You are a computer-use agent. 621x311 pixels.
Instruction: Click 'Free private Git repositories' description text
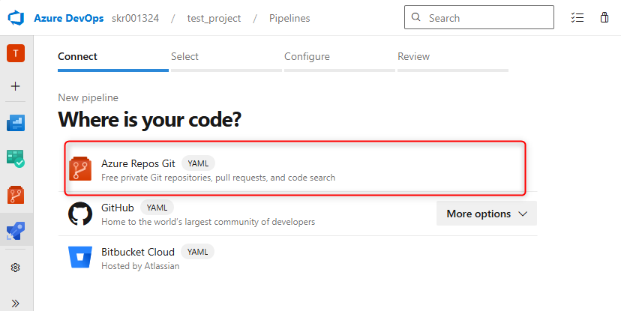[218, 178]
